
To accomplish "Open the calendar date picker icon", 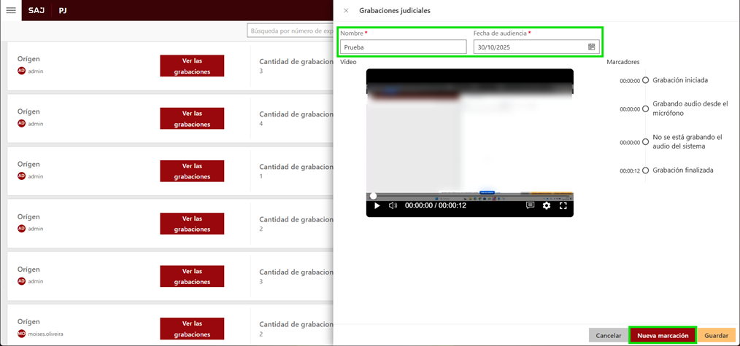I will coord(591,47).
